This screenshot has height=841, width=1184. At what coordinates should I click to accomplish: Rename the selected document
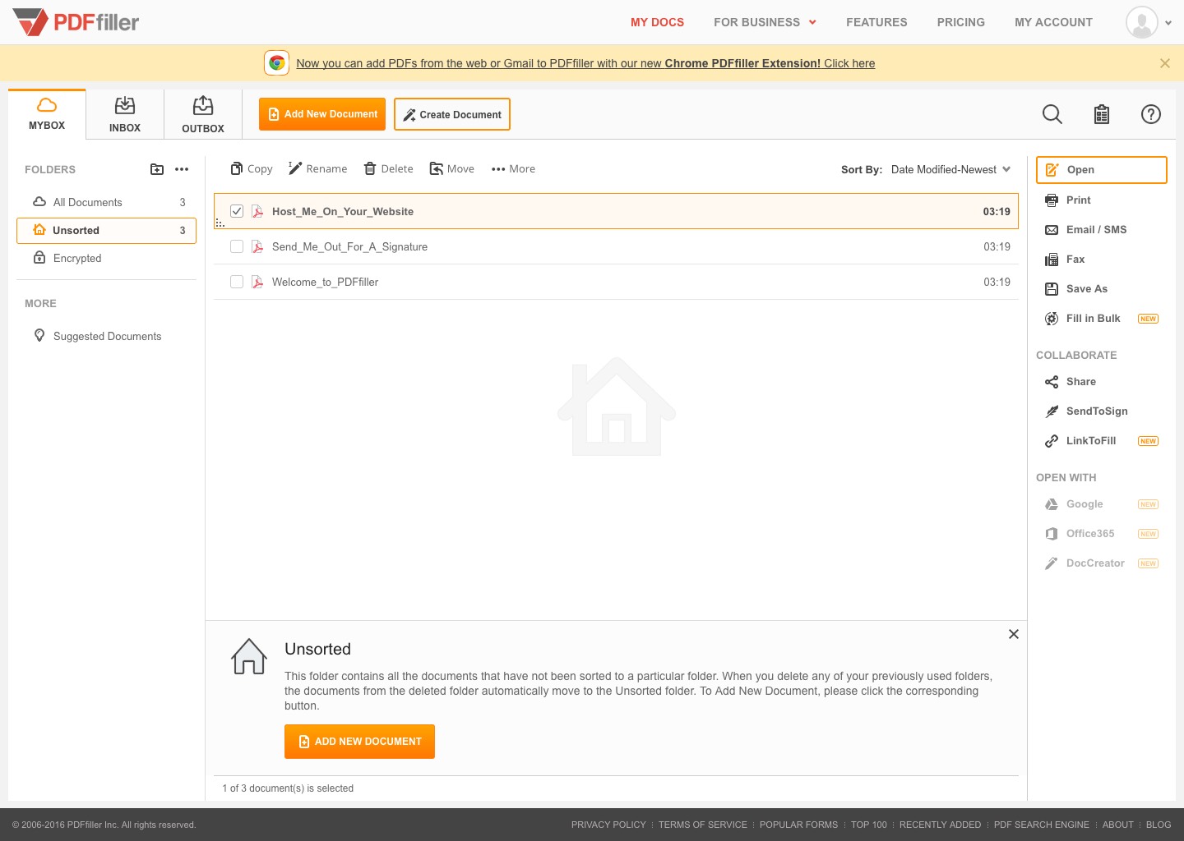point(318,168)
